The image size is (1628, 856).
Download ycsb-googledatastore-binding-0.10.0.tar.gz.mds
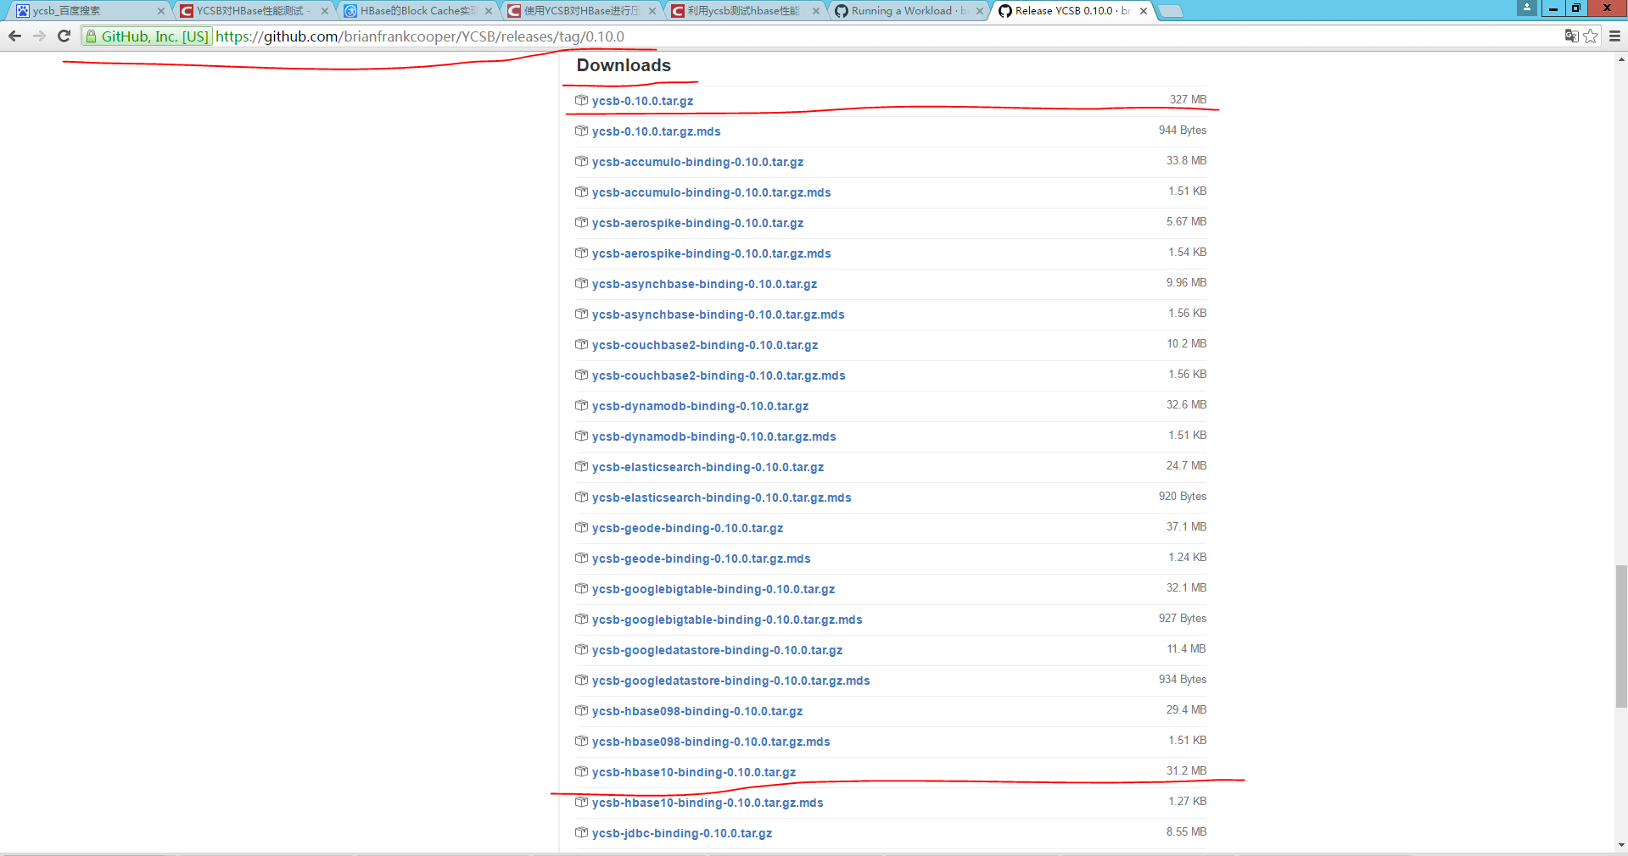[x=730, y=681]
